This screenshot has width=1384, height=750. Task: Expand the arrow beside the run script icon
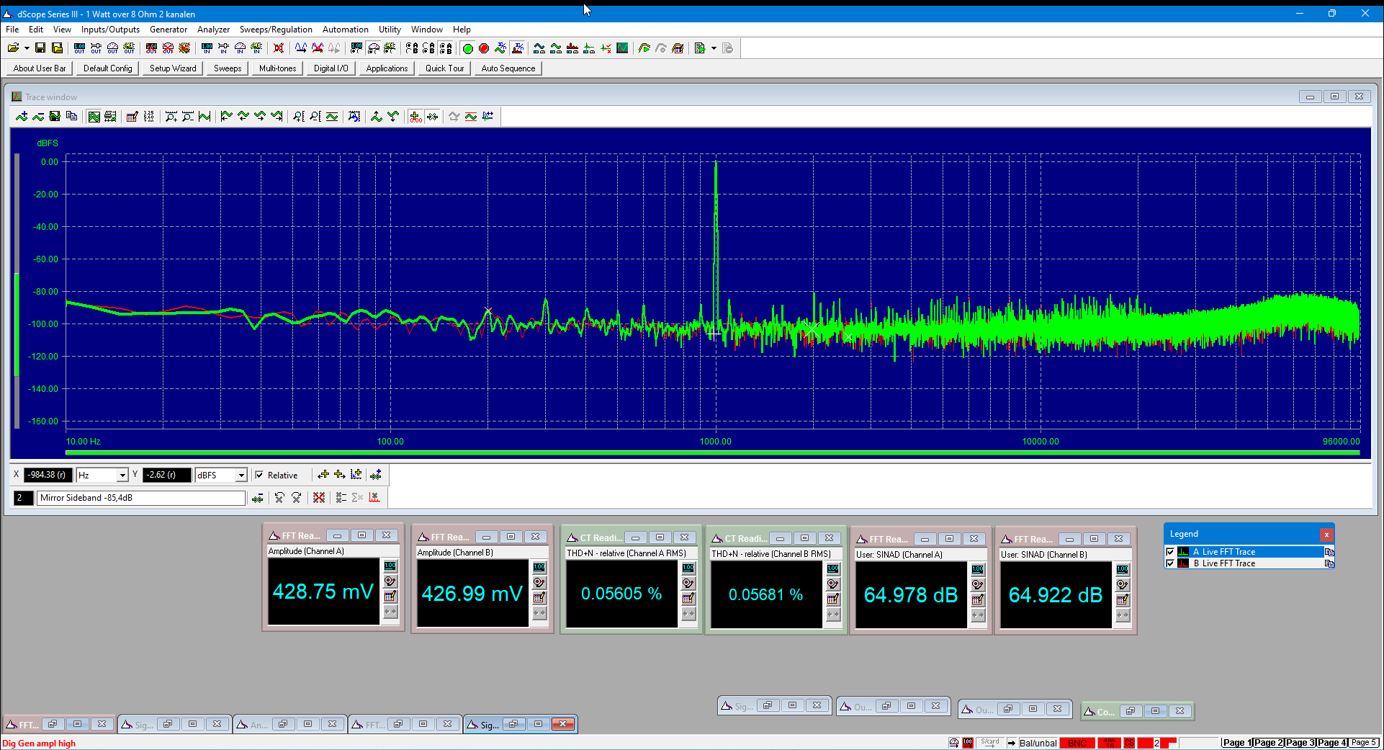click(x=714, y=48)
